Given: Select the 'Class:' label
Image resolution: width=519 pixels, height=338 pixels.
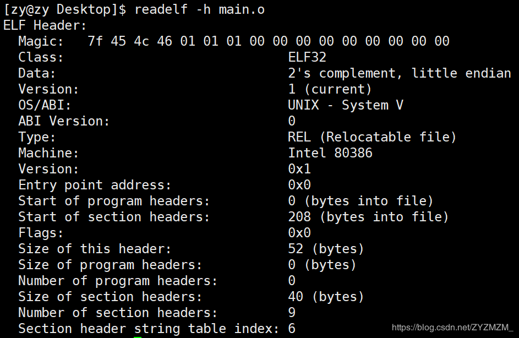Looking at the screenshot, I should [41, 57].
